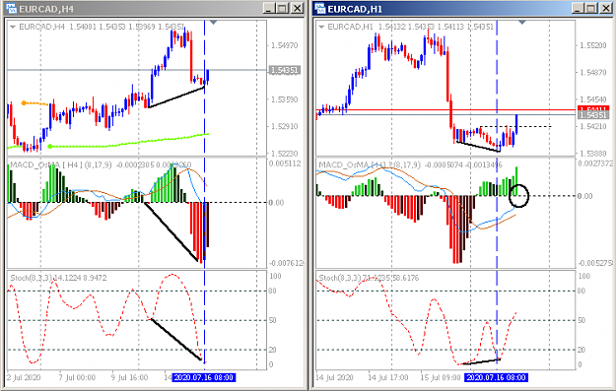Click the 1.52230 price scale value in H4
The width and height of the screenshot is (616, 391).
[x=285, y=154]
